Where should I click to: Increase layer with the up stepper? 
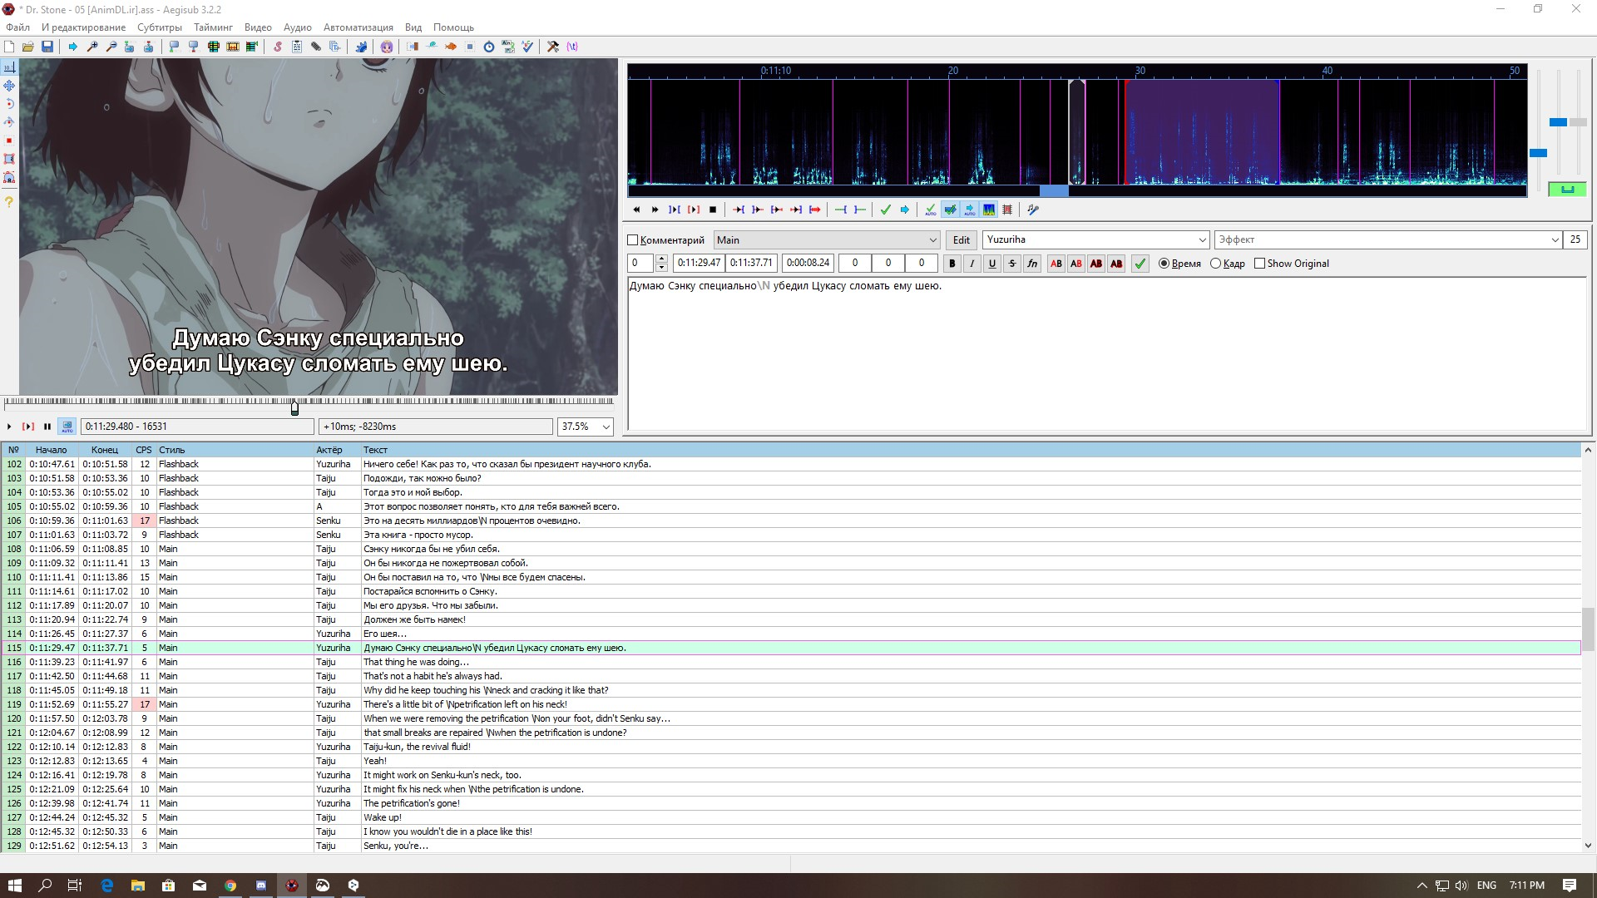(x=661, y=259)
